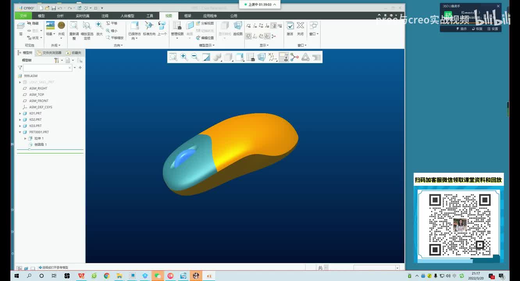Image resolution: width=520 pixels, height=281 pixels.
Task: Switch to the Model (模型) ribbon tab
Action: [x=41, y=16]
